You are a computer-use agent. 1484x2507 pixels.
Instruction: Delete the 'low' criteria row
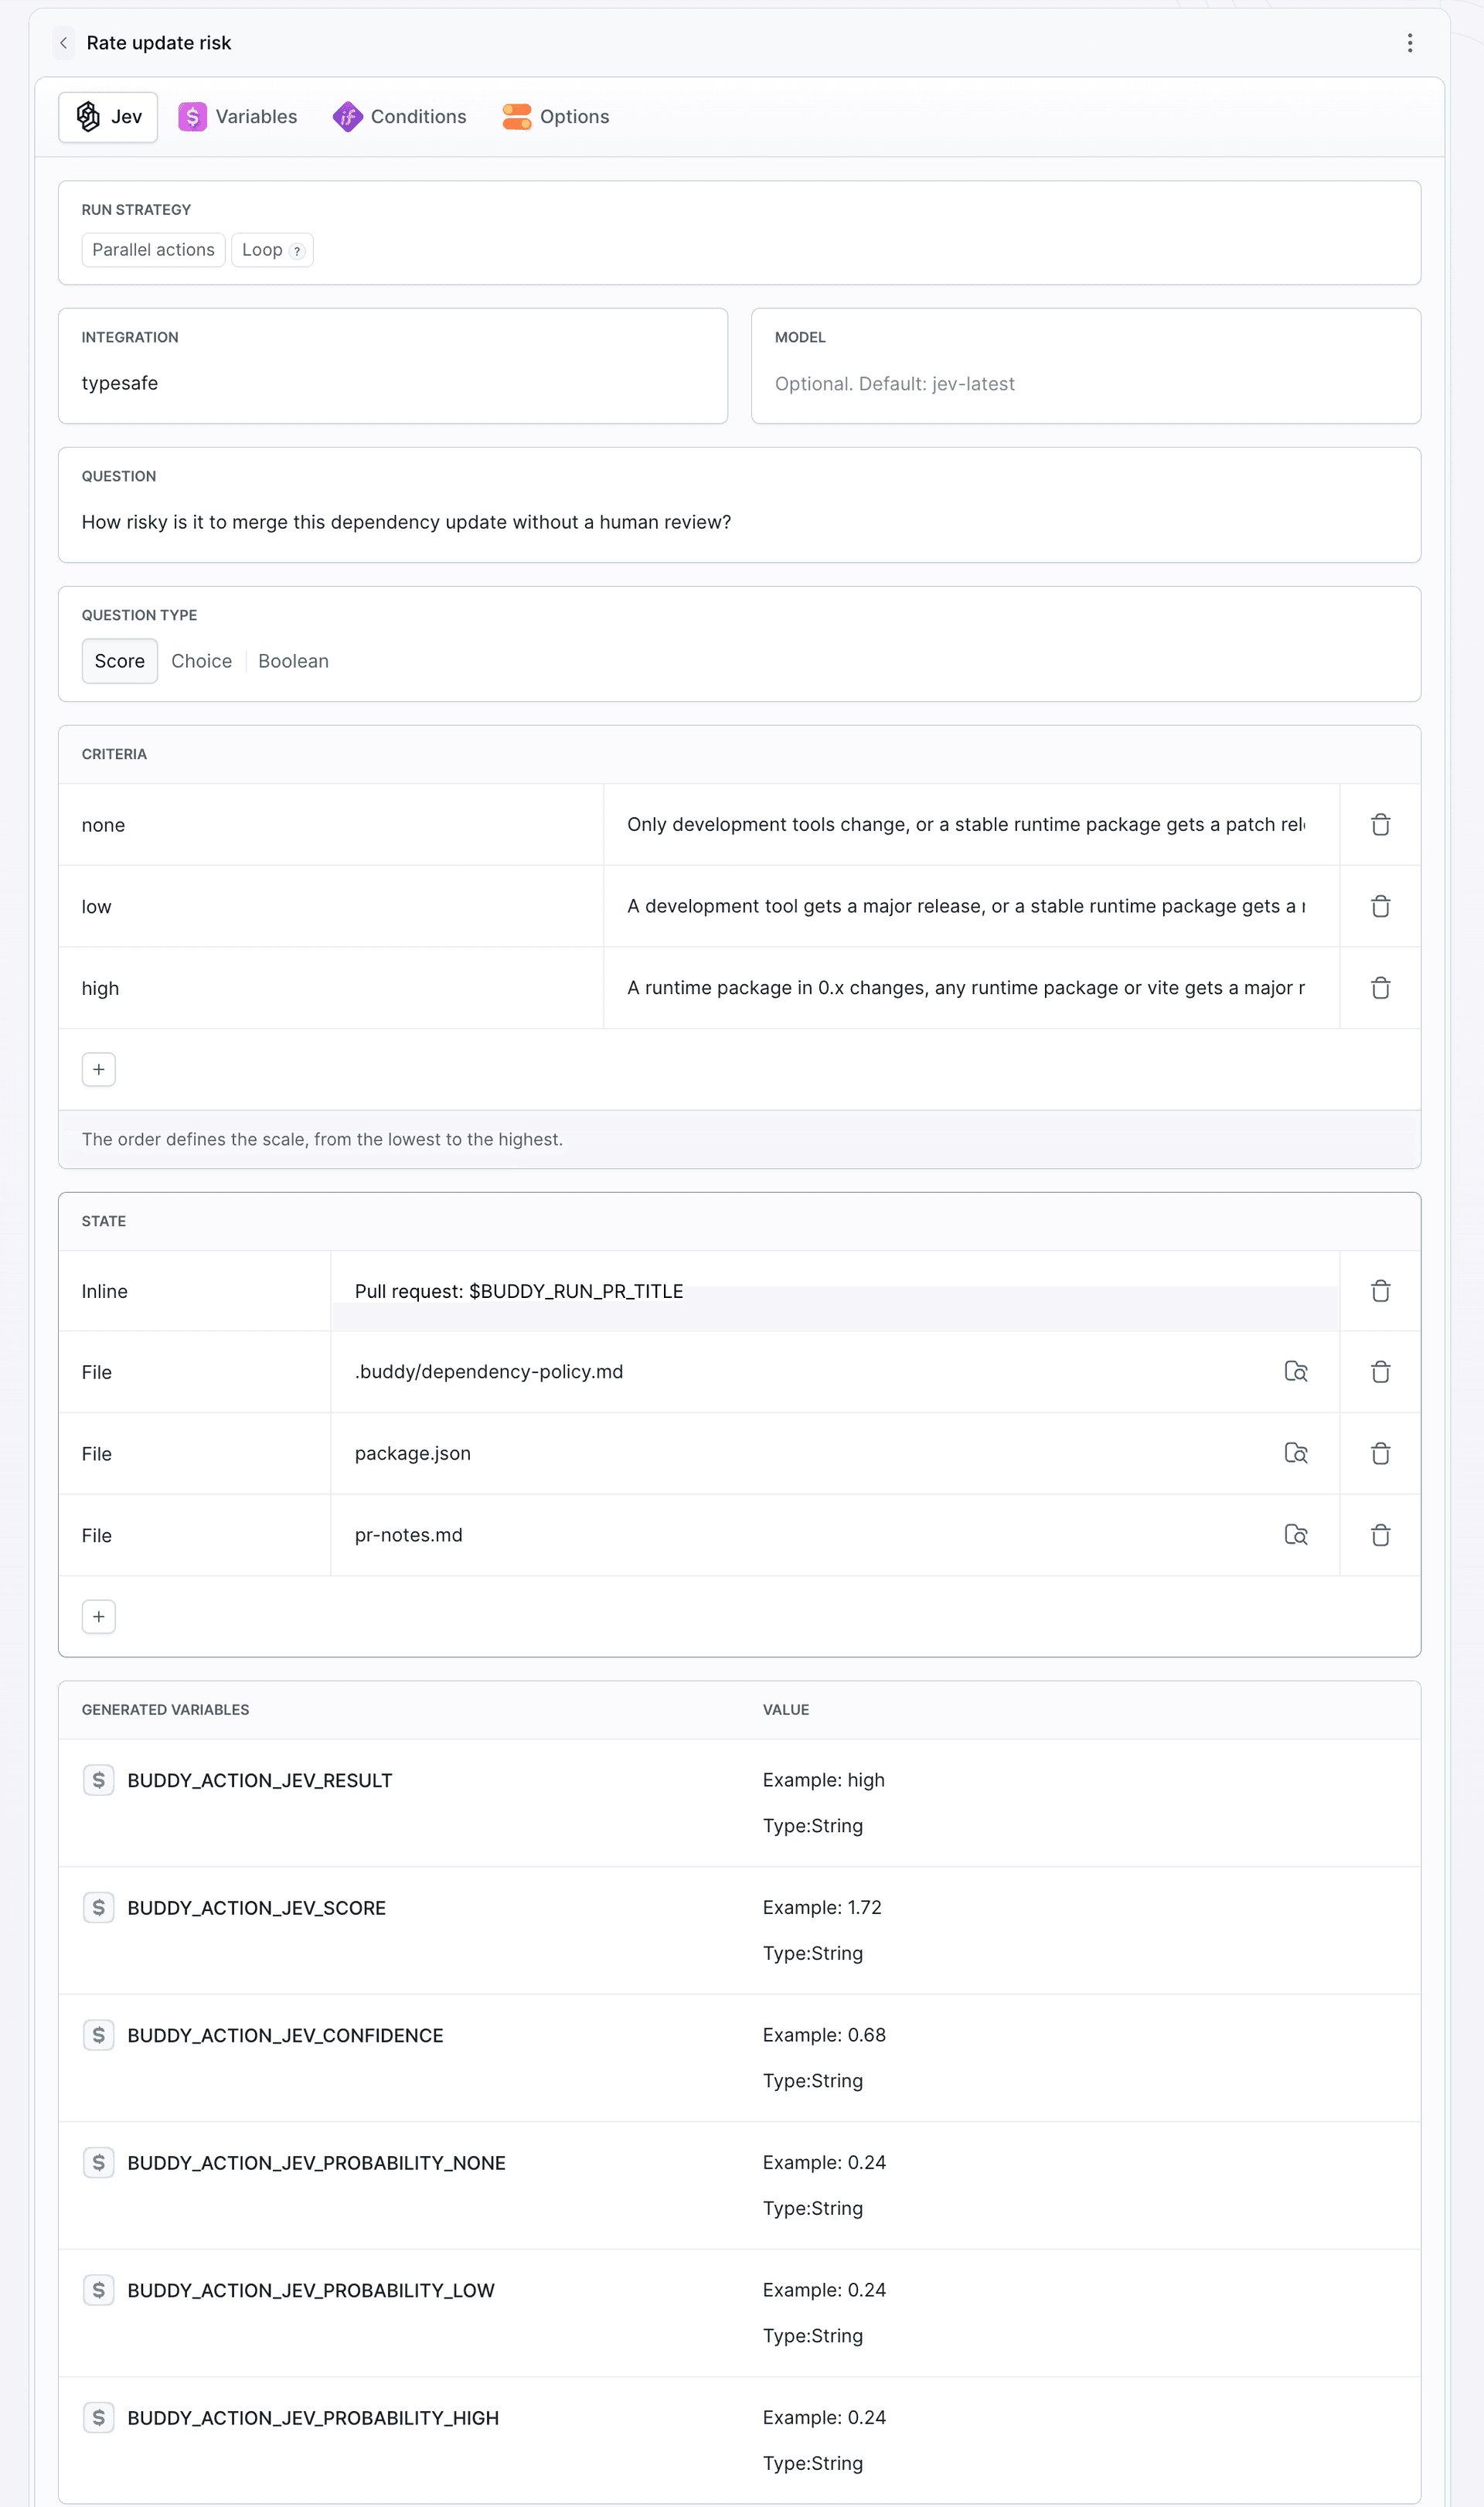tap(1381, 906)
